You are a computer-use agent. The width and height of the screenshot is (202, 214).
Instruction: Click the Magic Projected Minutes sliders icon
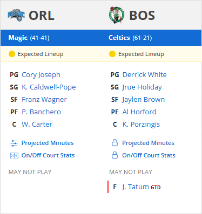coord(14,143)
